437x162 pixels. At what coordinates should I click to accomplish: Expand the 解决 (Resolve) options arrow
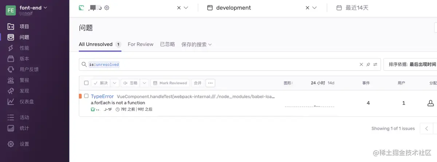115,83
